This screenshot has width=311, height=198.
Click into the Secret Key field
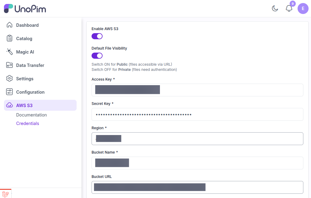[197, 114]
